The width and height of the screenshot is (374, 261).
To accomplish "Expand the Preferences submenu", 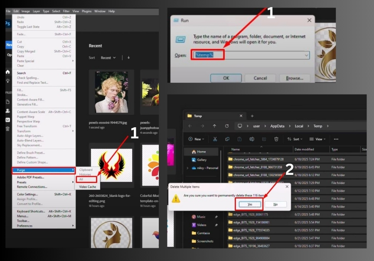I will [44, 226].
